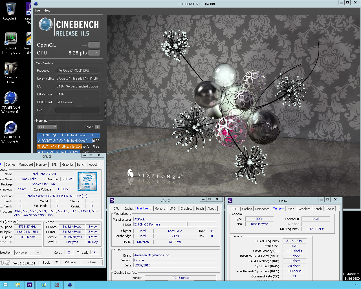Click the Processor field Intel Core i3-7350K
The image size is (361, 289).
(x=78, y=71)
